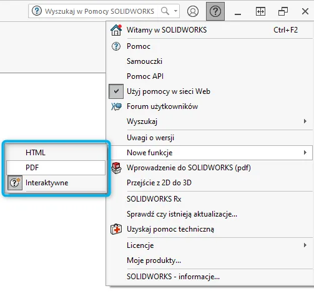
Task: Click the Help question mark button
Action: (x=215, y=11)
